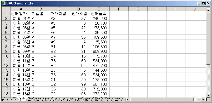The image size is (212, 103).
Task: Select the cell with A5 customer
Action: pyautogui.click(x=60, y=28)
